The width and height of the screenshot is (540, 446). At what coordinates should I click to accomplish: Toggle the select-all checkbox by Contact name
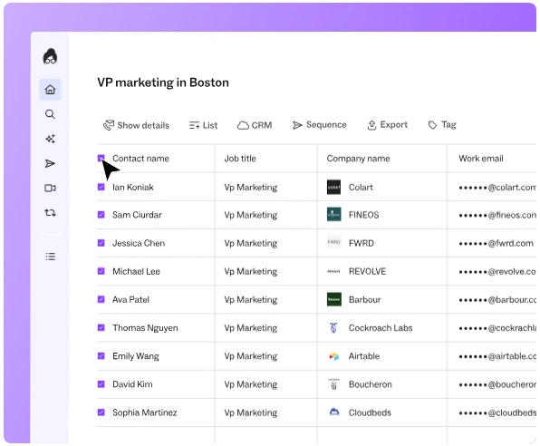pos(101,159)
